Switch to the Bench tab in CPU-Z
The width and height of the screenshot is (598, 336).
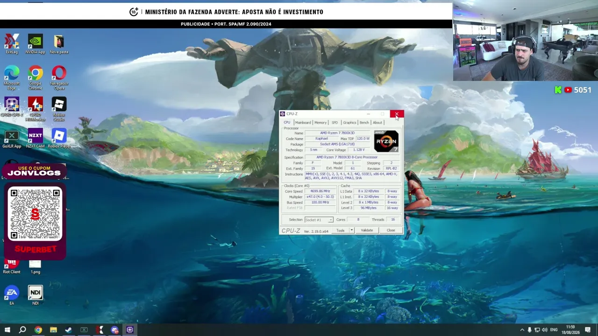364,122
